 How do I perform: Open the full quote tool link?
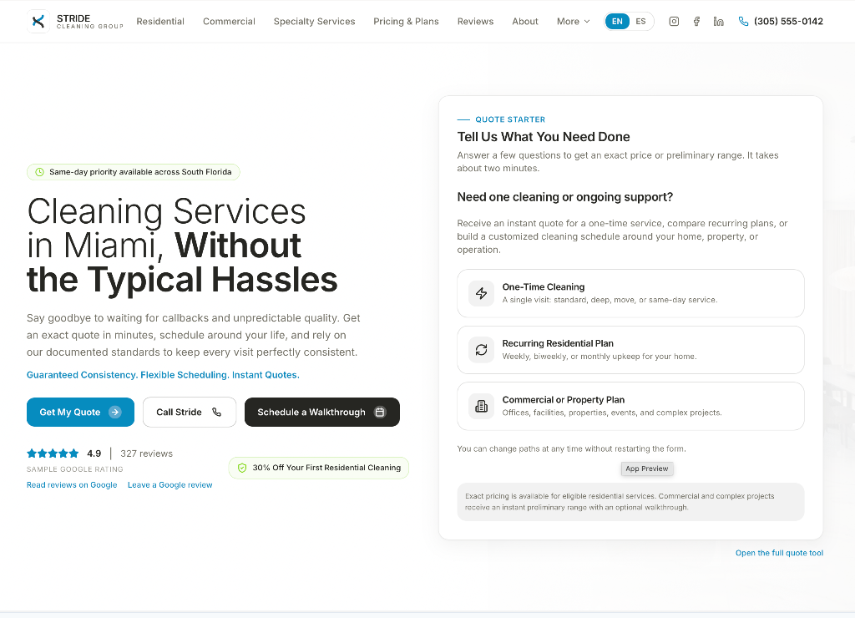point(779,553)
